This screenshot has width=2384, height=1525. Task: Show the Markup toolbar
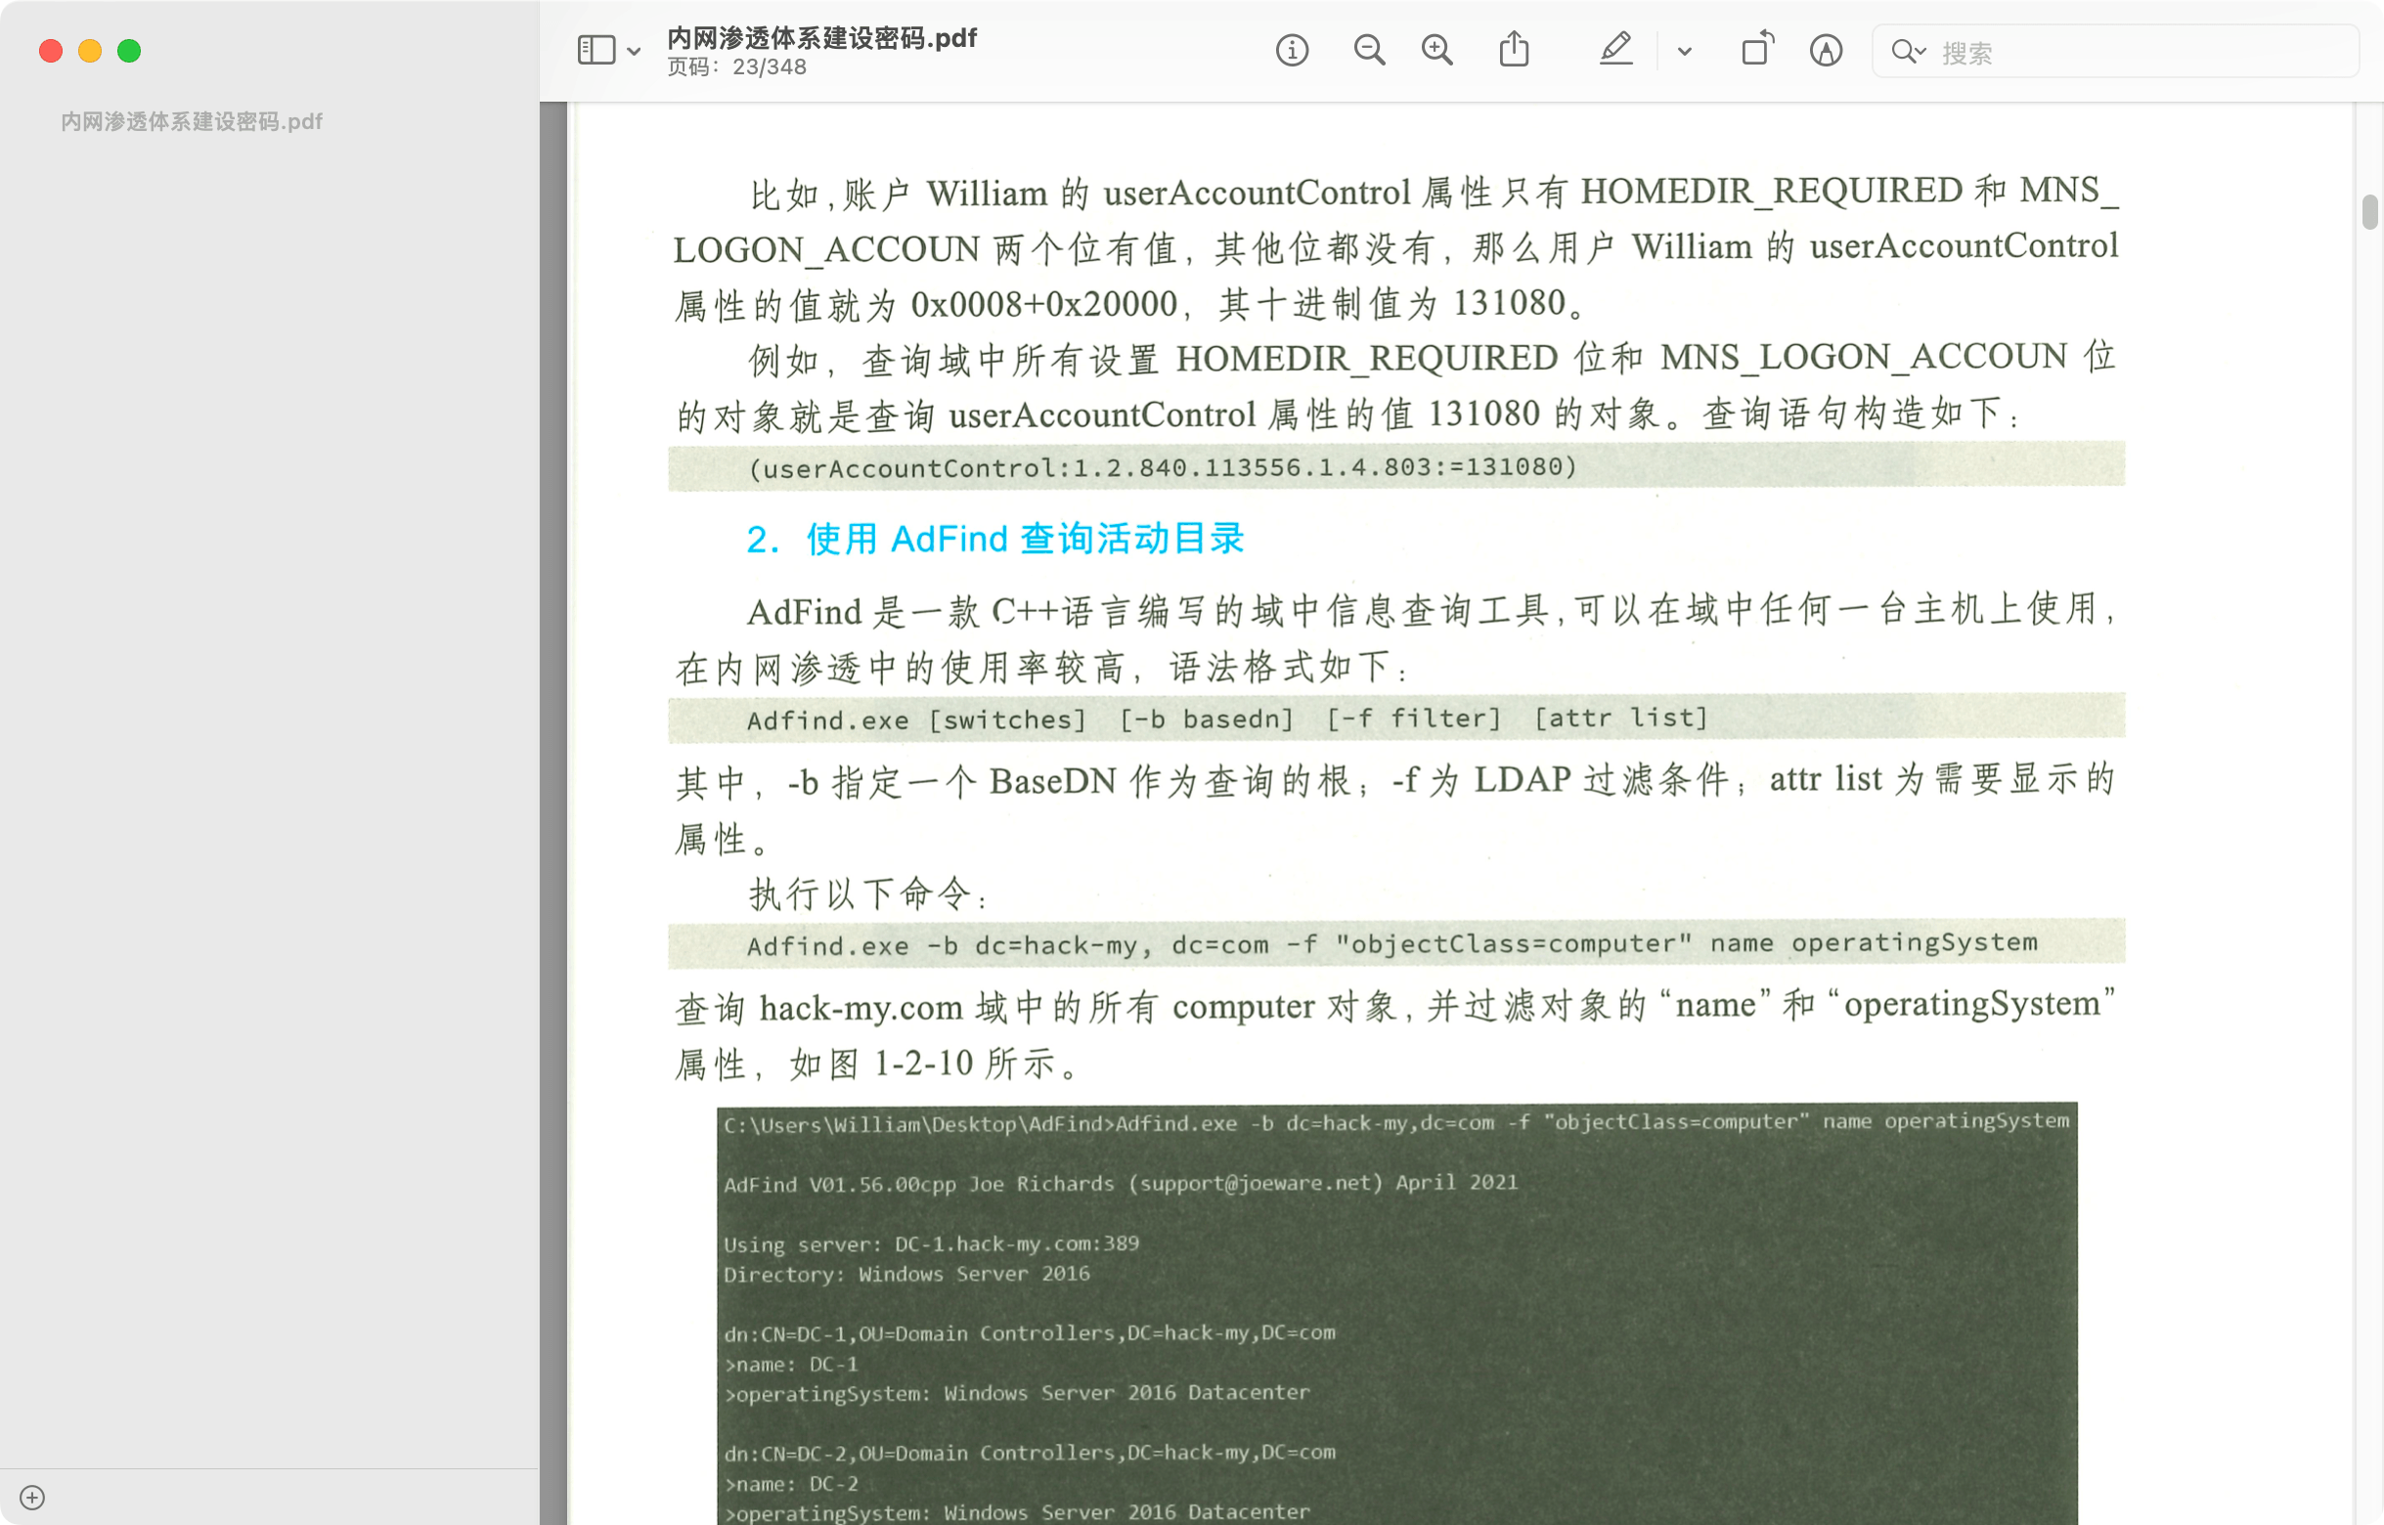click(x=1826, y=51)
